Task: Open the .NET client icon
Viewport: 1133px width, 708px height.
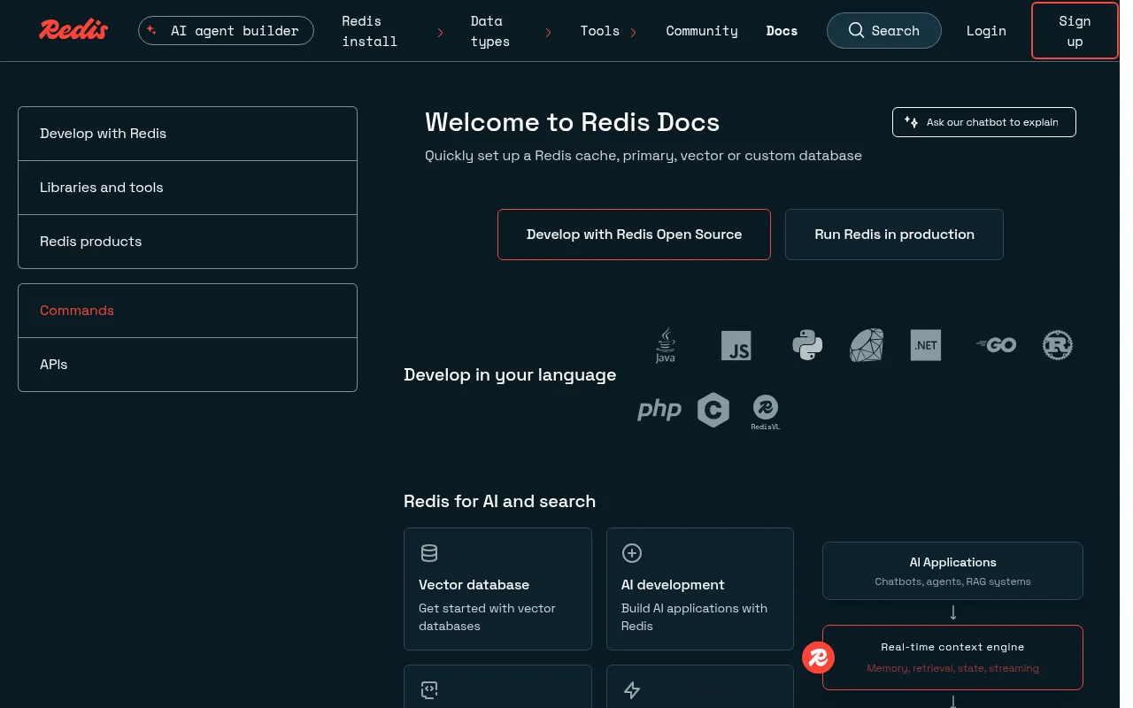Action: pyautogui.click(x=926, y=345)
